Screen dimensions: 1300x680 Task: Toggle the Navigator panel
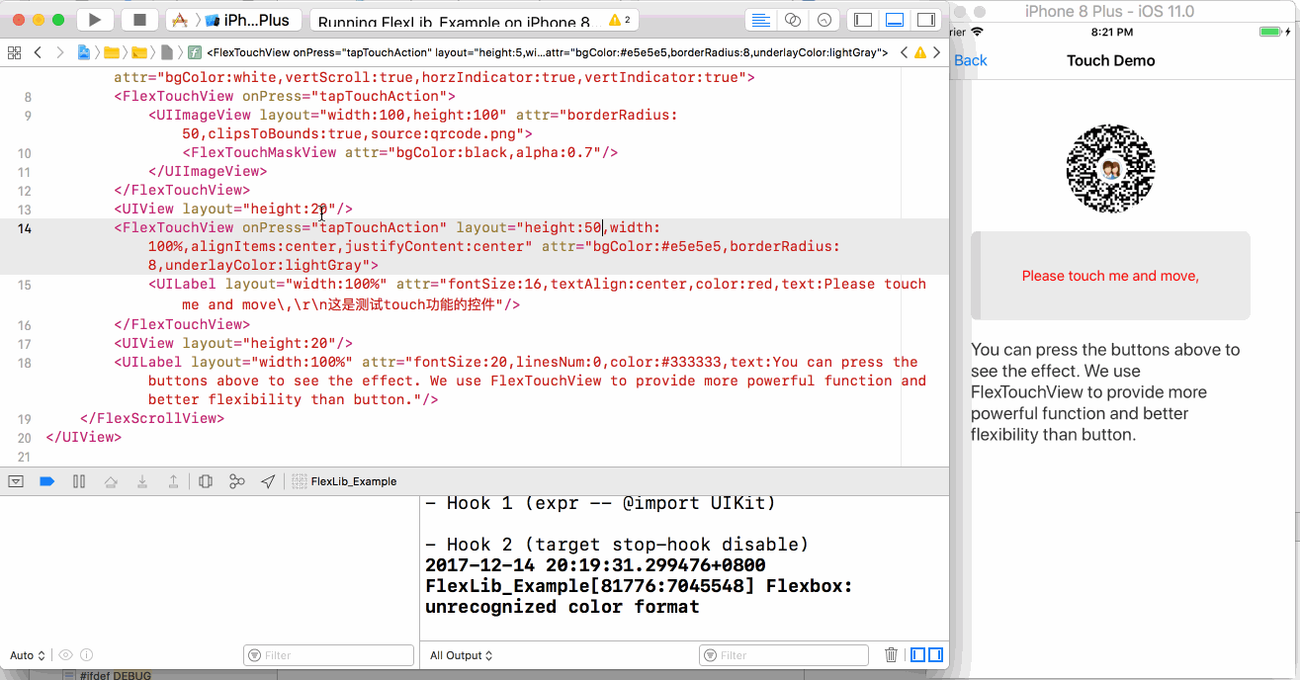pos(863,20)
